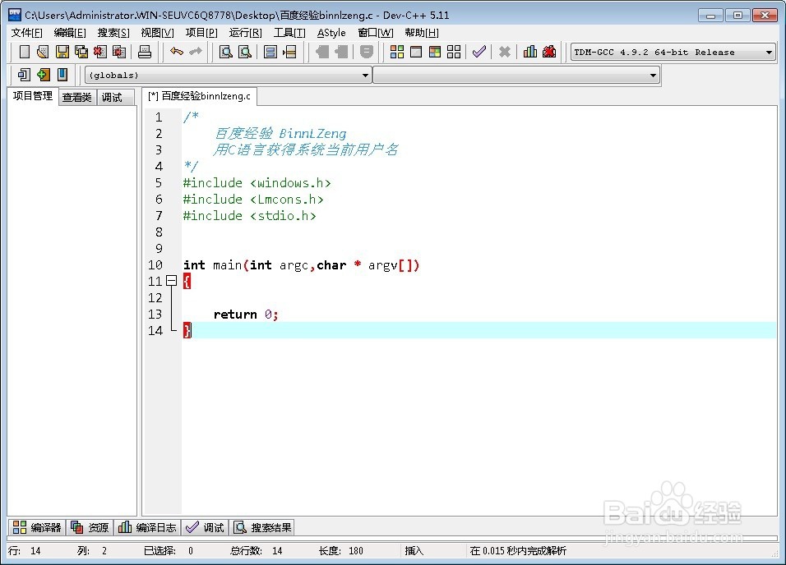This screenshot has width=786, height=565.
Task: Open the 资源 bottom tab
Action: [x=90, y=527]
